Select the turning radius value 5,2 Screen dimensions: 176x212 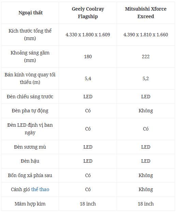146,78
